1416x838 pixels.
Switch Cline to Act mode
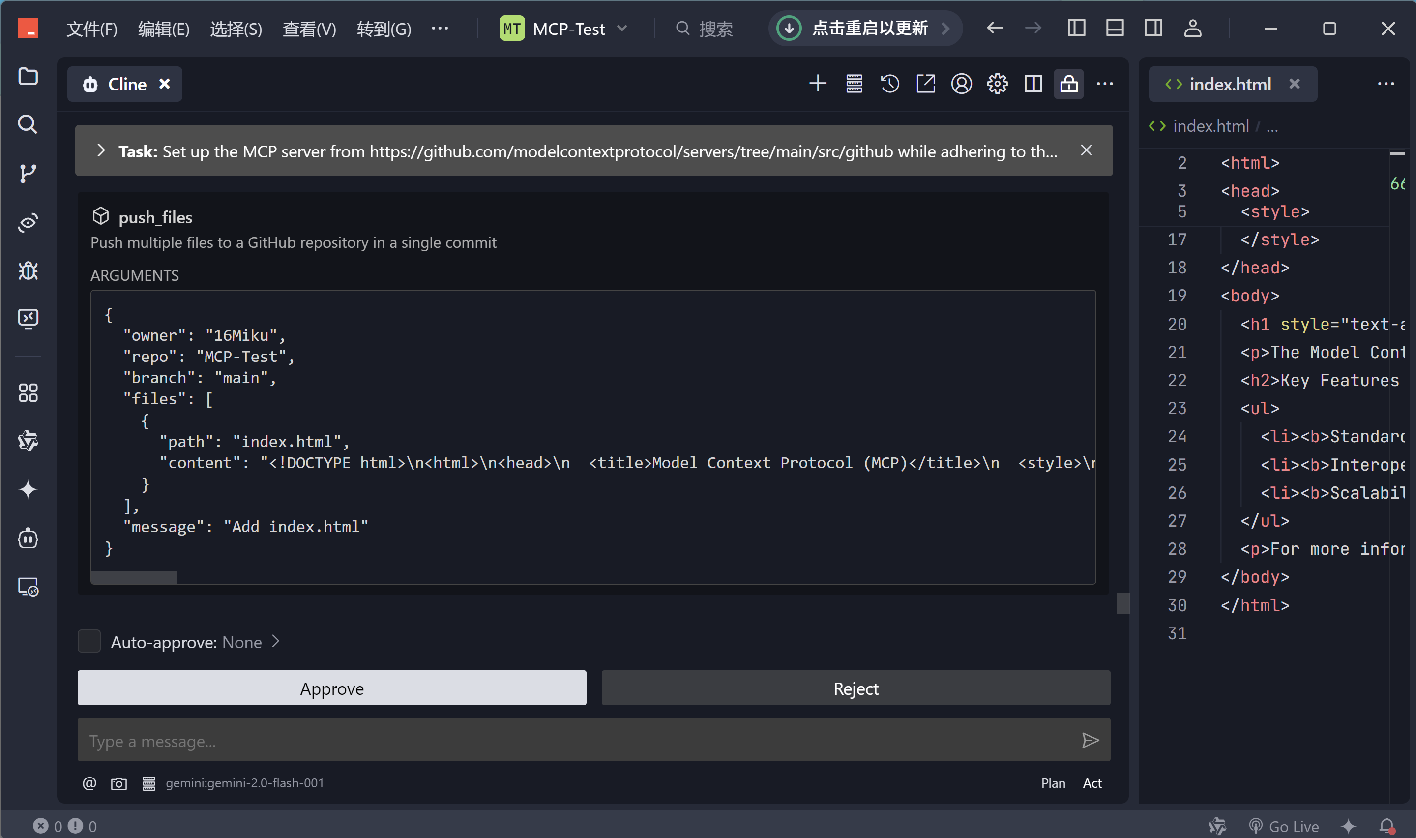click(x=1092, y=784)
